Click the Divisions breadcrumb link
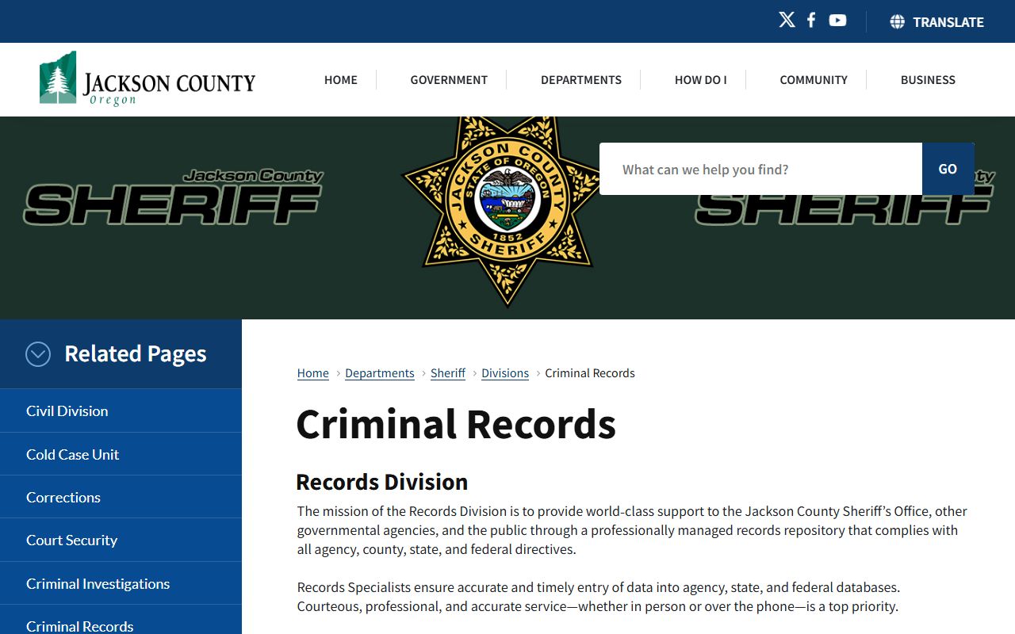Viewport: 1015px width, 634px height. pyautogui.click(x=505, y=373)
